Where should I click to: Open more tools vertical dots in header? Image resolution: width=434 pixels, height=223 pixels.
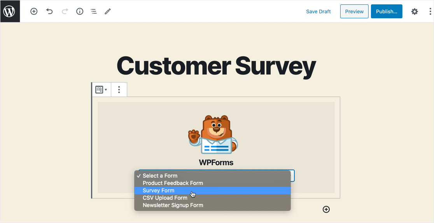[430, 11]
